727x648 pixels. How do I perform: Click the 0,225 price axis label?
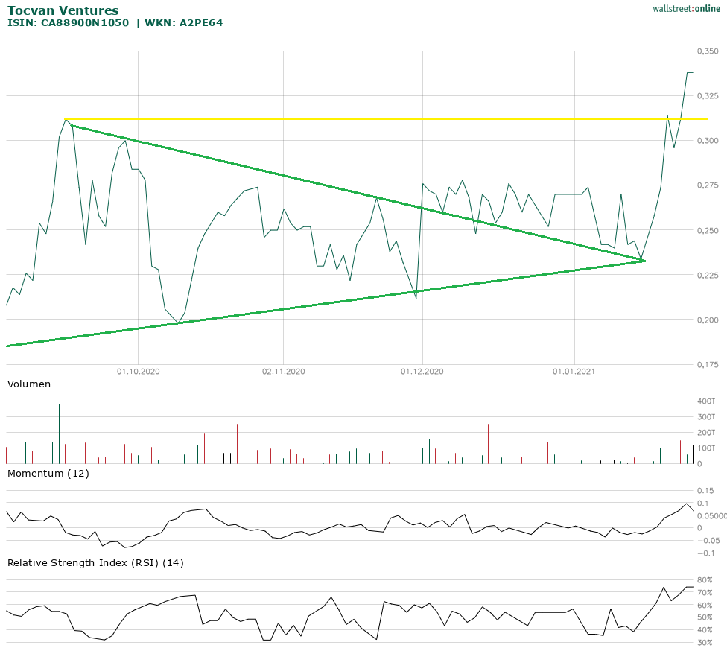(x=708, y=276)
